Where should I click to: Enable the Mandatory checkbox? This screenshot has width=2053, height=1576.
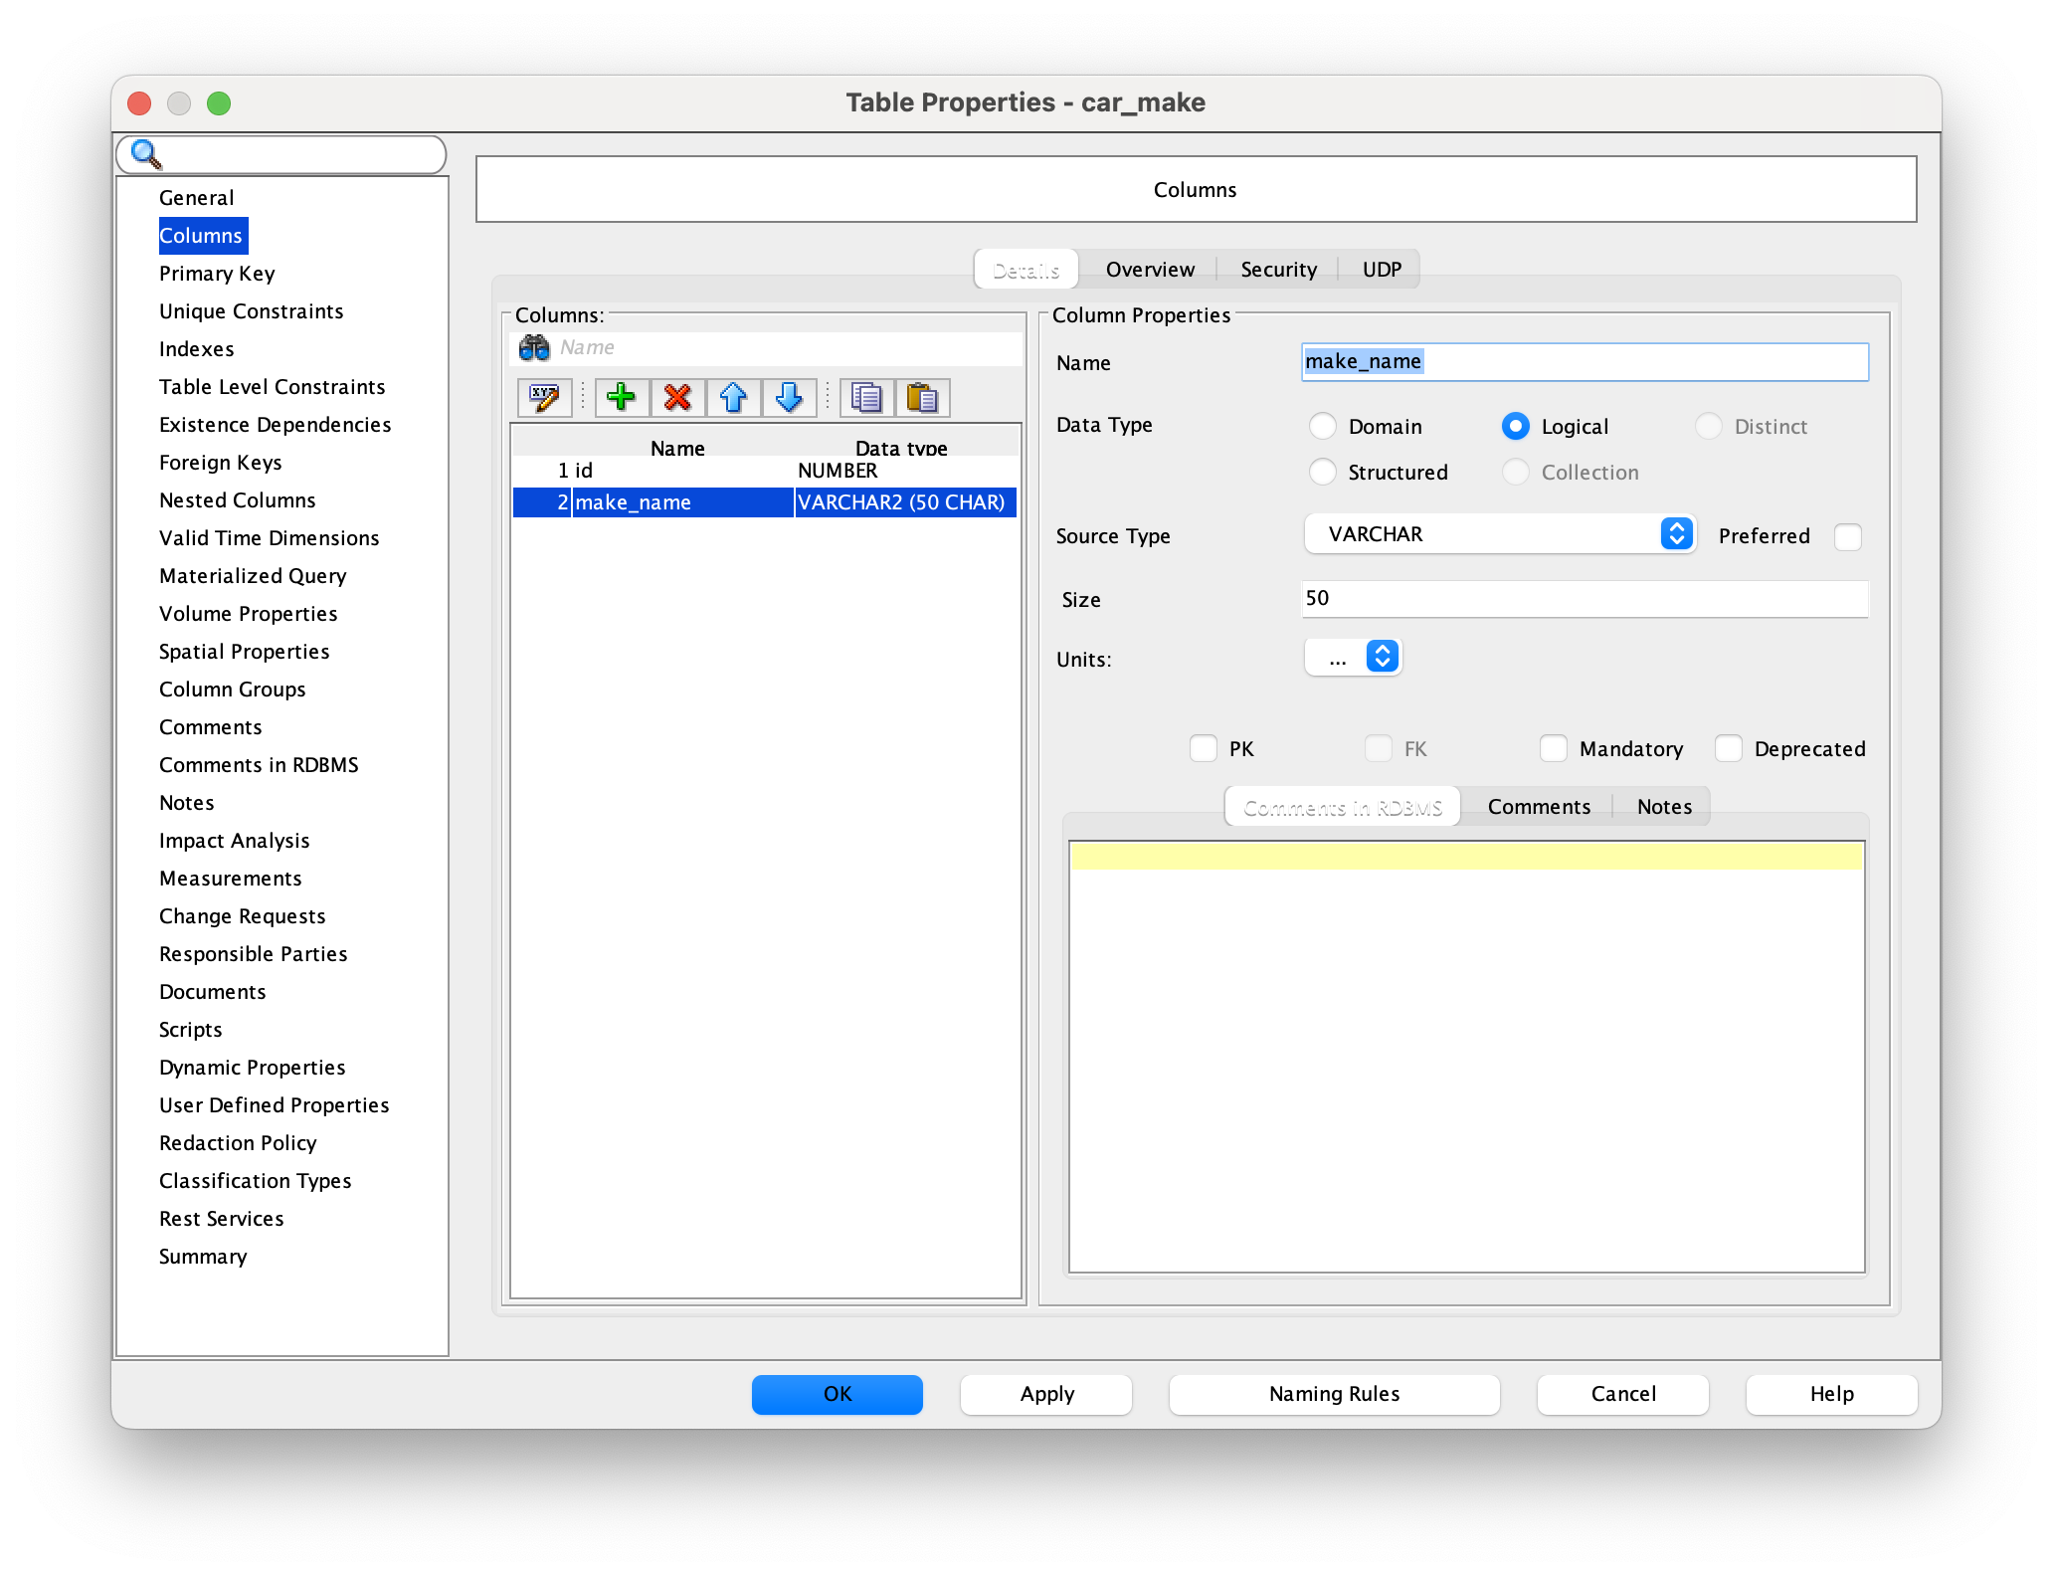[x=1553, y=748]
